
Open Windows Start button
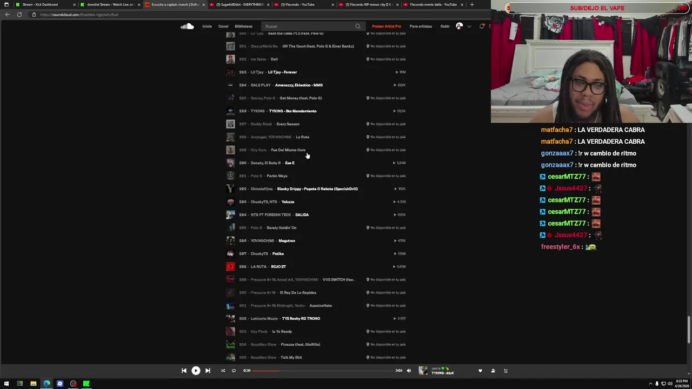click(x=6, y=384)
